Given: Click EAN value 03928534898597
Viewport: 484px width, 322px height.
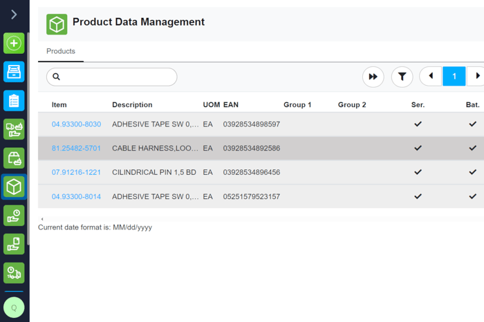Looking at the screenshot, I should click(252, 124).
